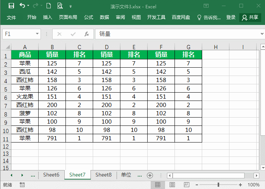Click cell A3 containing 西瓜
The image size is (265, 189).
(x=25, y=72)
